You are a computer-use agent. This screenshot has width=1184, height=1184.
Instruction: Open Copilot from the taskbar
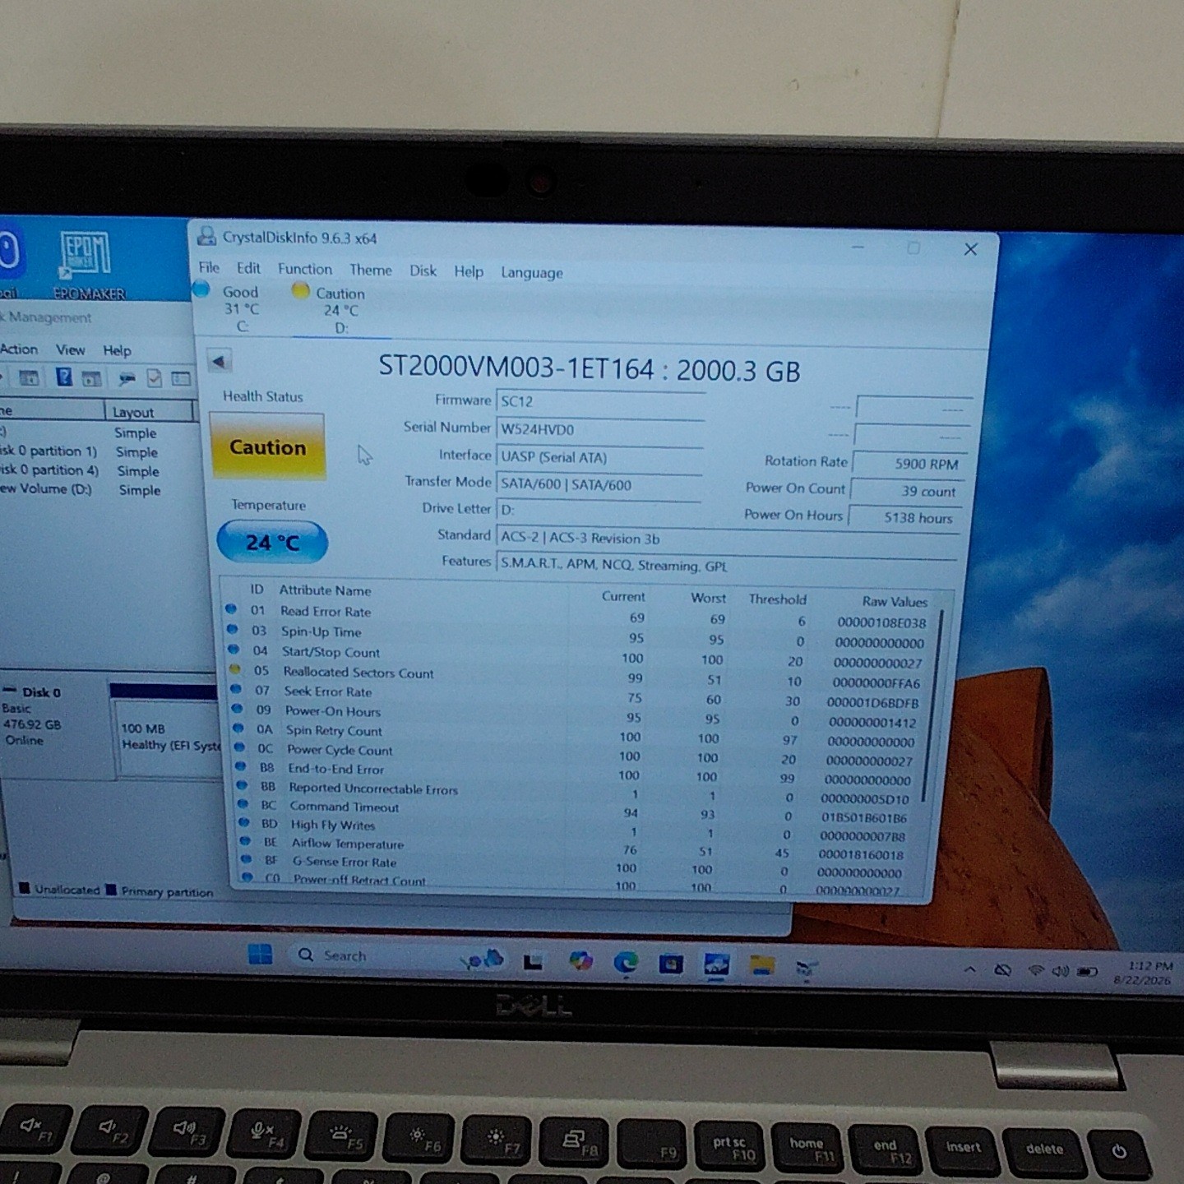tap(580, 960)
